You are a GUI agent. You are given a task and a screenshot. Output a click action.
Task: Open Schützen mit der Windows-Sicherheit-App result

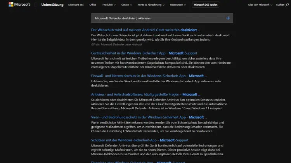click(140, 140)
